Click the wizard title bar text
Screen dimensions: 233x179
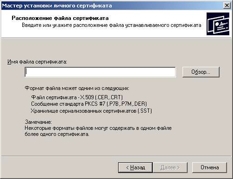pyautogui.click(x=57, y=6)
